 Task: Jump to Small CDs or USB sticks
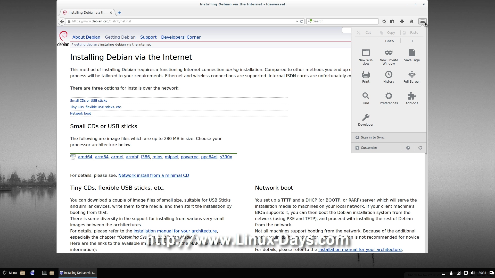coord(88,101)
